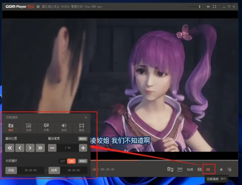Adjust the volume slider in the title bar

[x=194, y=7]
